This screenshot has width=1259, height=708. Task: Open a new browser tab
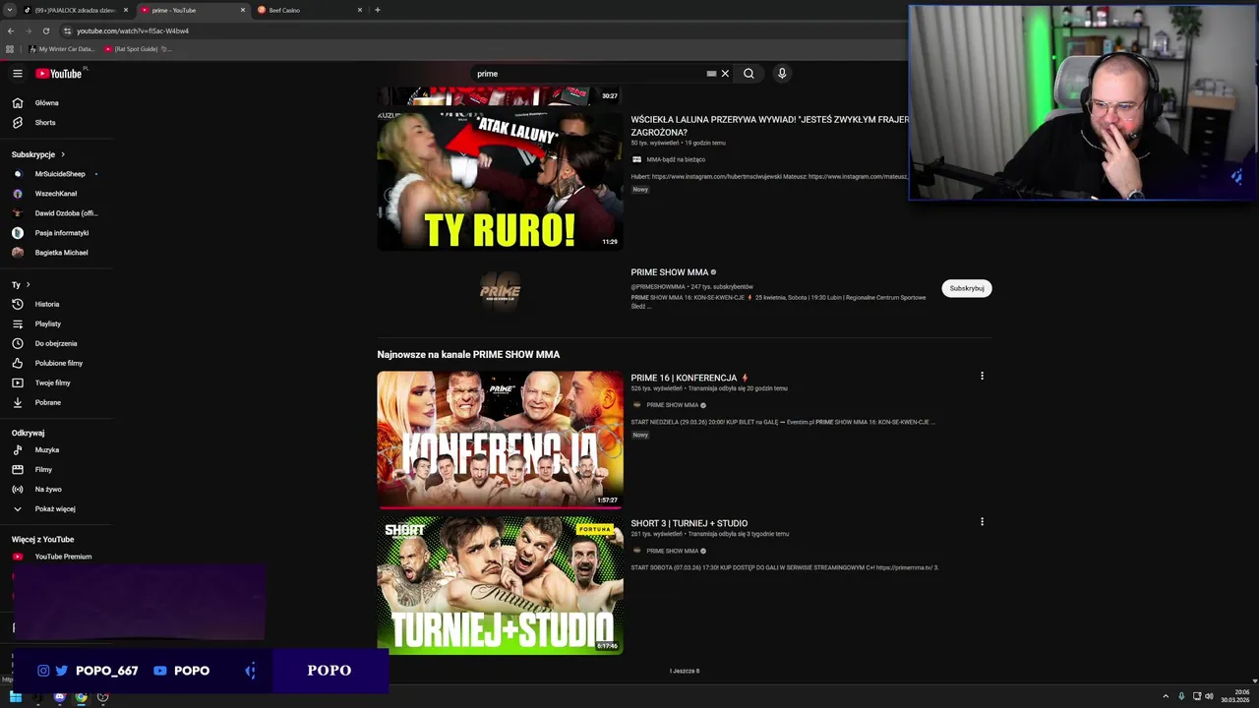[x=378, y=10]
